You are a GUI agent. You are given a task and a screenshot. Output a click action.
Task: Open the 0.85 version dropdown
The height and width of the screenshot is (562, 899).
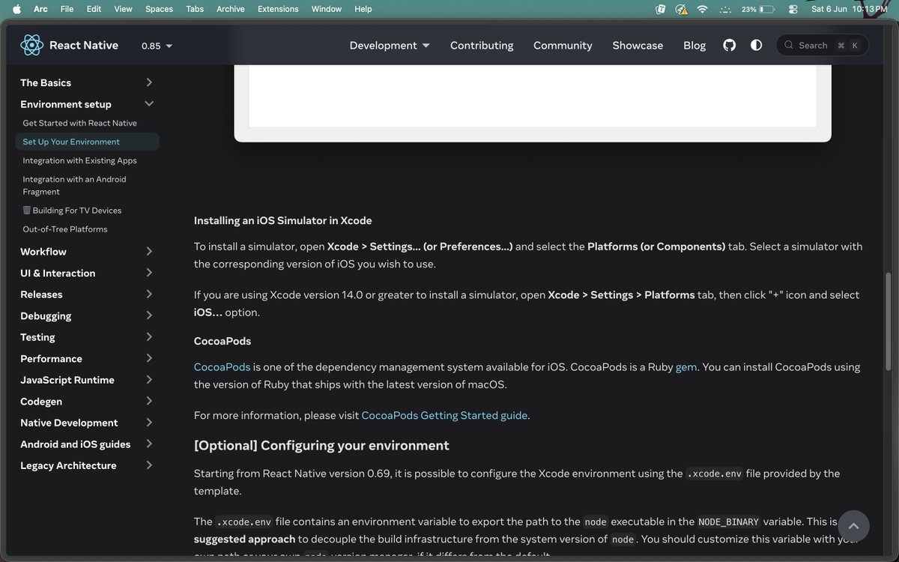(157, 46)
